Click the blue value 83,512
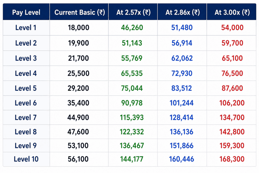Image resolution: width=259 pixels, height=173 pixels. point(182,88)
